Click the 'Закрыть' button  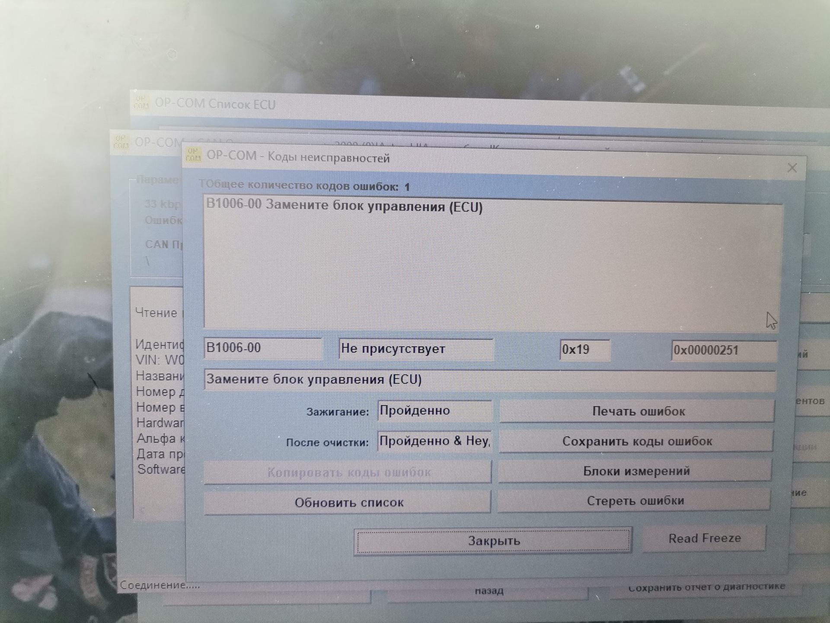[493, 540]
